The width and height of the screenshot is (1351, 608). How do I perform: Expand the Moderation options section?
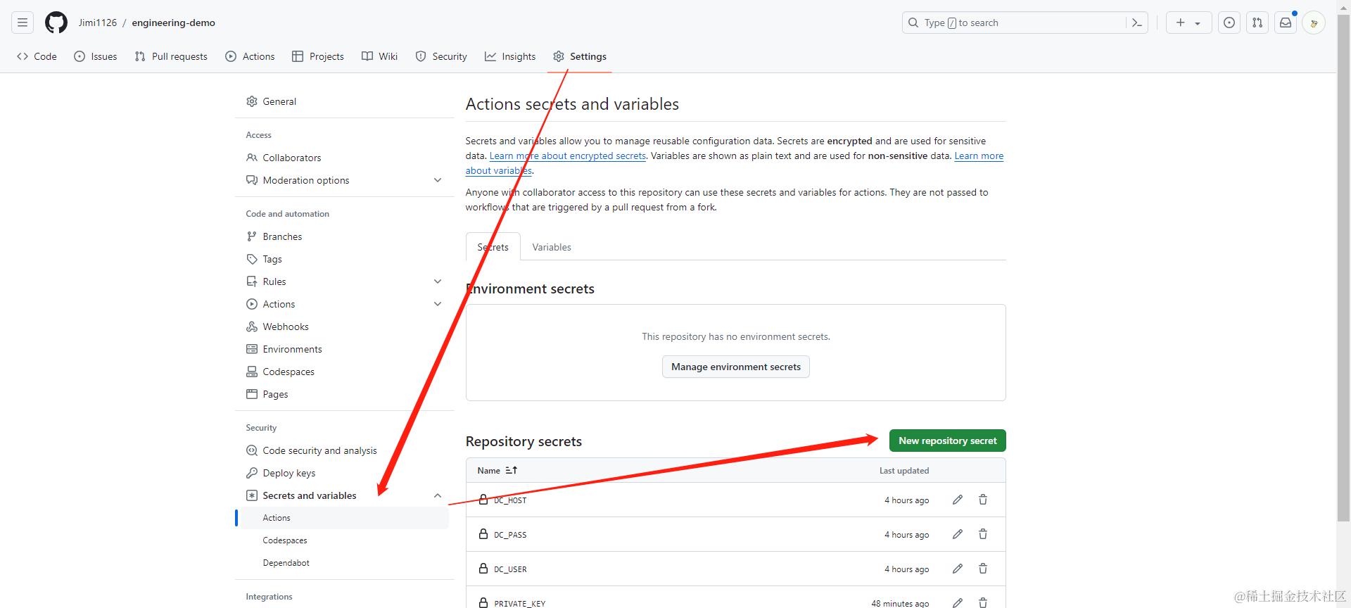438,180
